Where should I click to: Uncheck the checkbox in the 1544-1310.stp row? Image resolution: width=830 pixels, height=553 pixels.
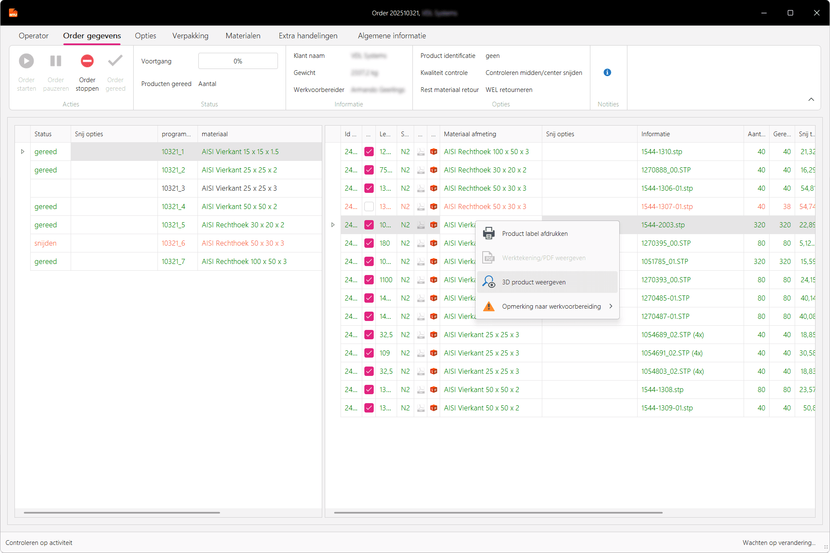point(369,152)
